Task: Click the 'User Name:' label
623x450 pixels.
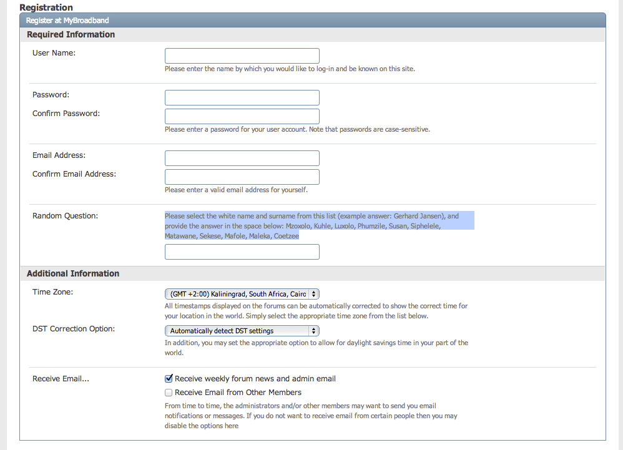Action: (x=54, y=53)
